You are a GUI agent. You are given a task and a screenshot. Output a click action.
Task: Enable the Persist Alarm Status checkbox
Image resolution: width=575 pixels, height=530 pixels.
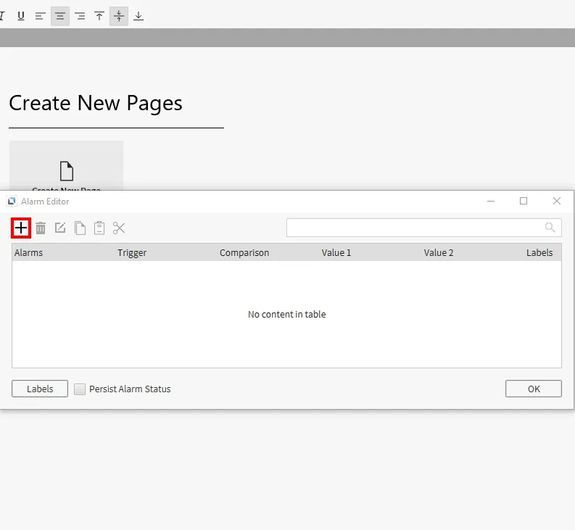[80, 389]
